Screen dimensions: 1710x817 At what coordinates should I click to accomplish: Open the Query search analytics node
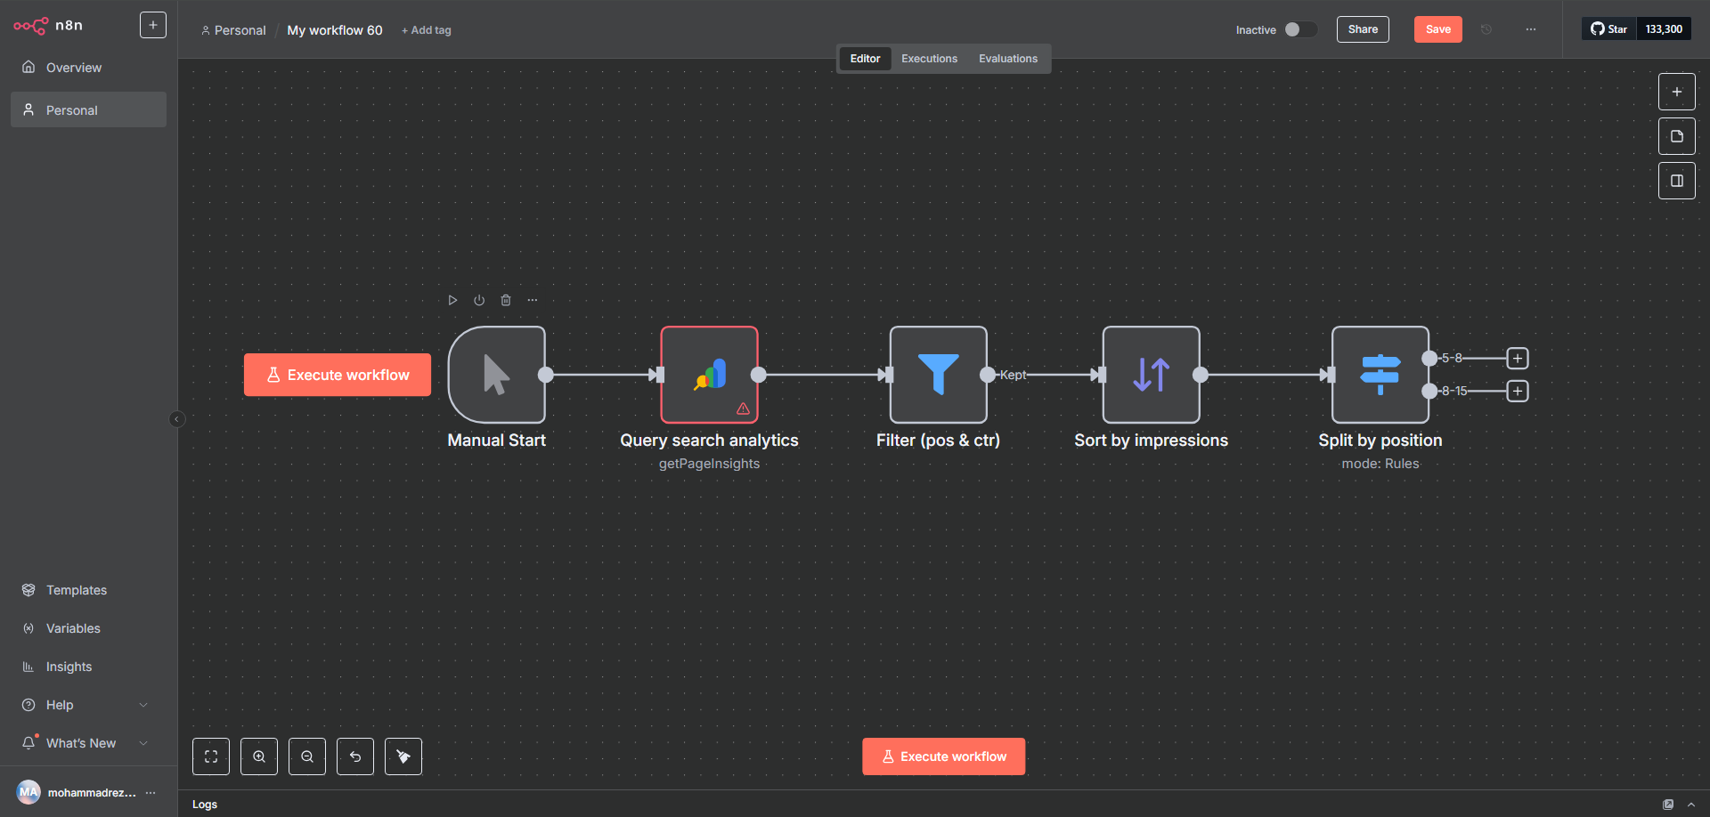(x=709, y=375)
